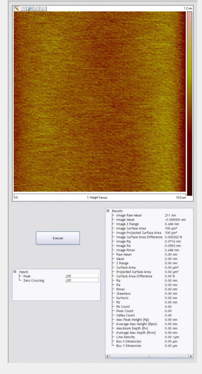Click the second image toolbar icon

click(x=23, y=8)
